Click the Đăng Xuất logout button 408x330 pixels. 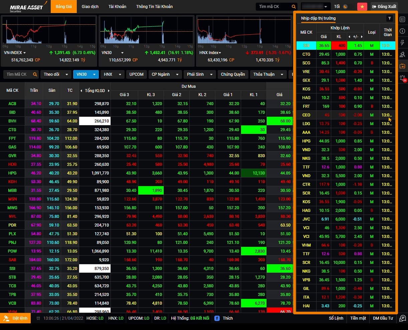pos(384,7)
